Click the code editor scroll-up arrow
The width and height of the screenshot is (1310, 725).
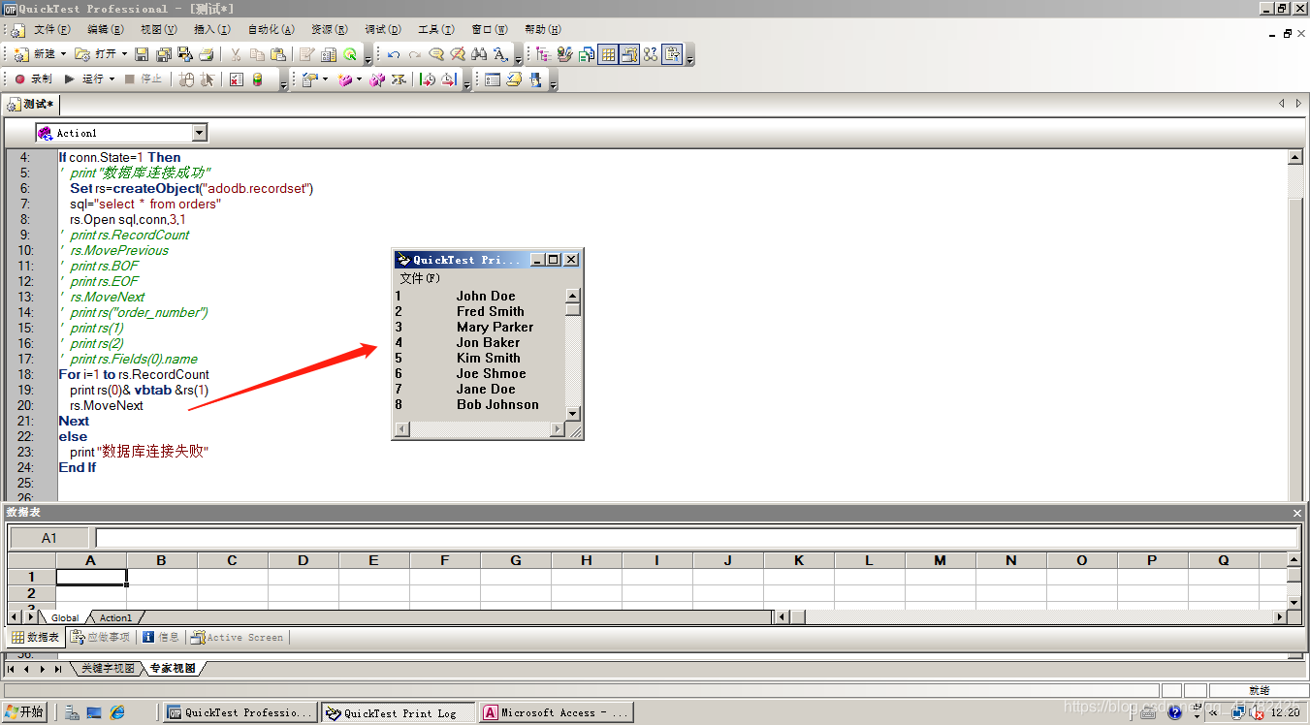tap(1294, 157)
